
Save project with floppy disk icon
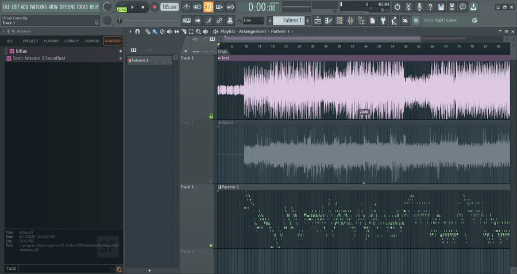point(441,6)
